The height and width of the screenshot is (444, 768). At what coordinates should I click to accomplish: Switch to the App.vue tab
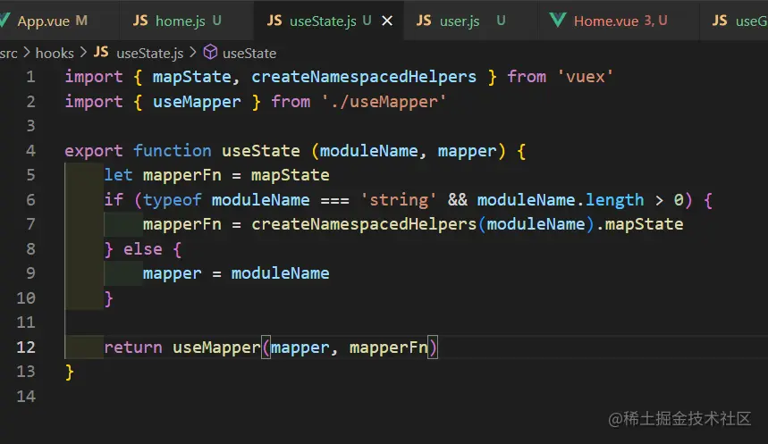[52, 21]
